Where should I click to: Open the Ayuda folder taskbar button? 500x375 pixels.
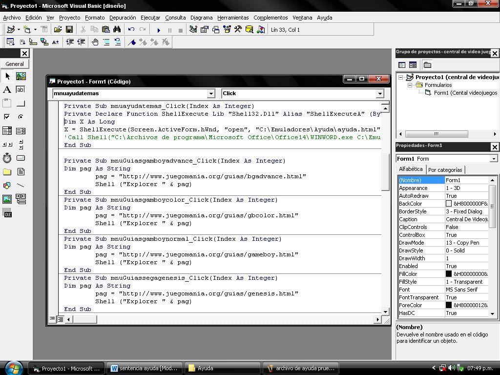tap(222, 368)
